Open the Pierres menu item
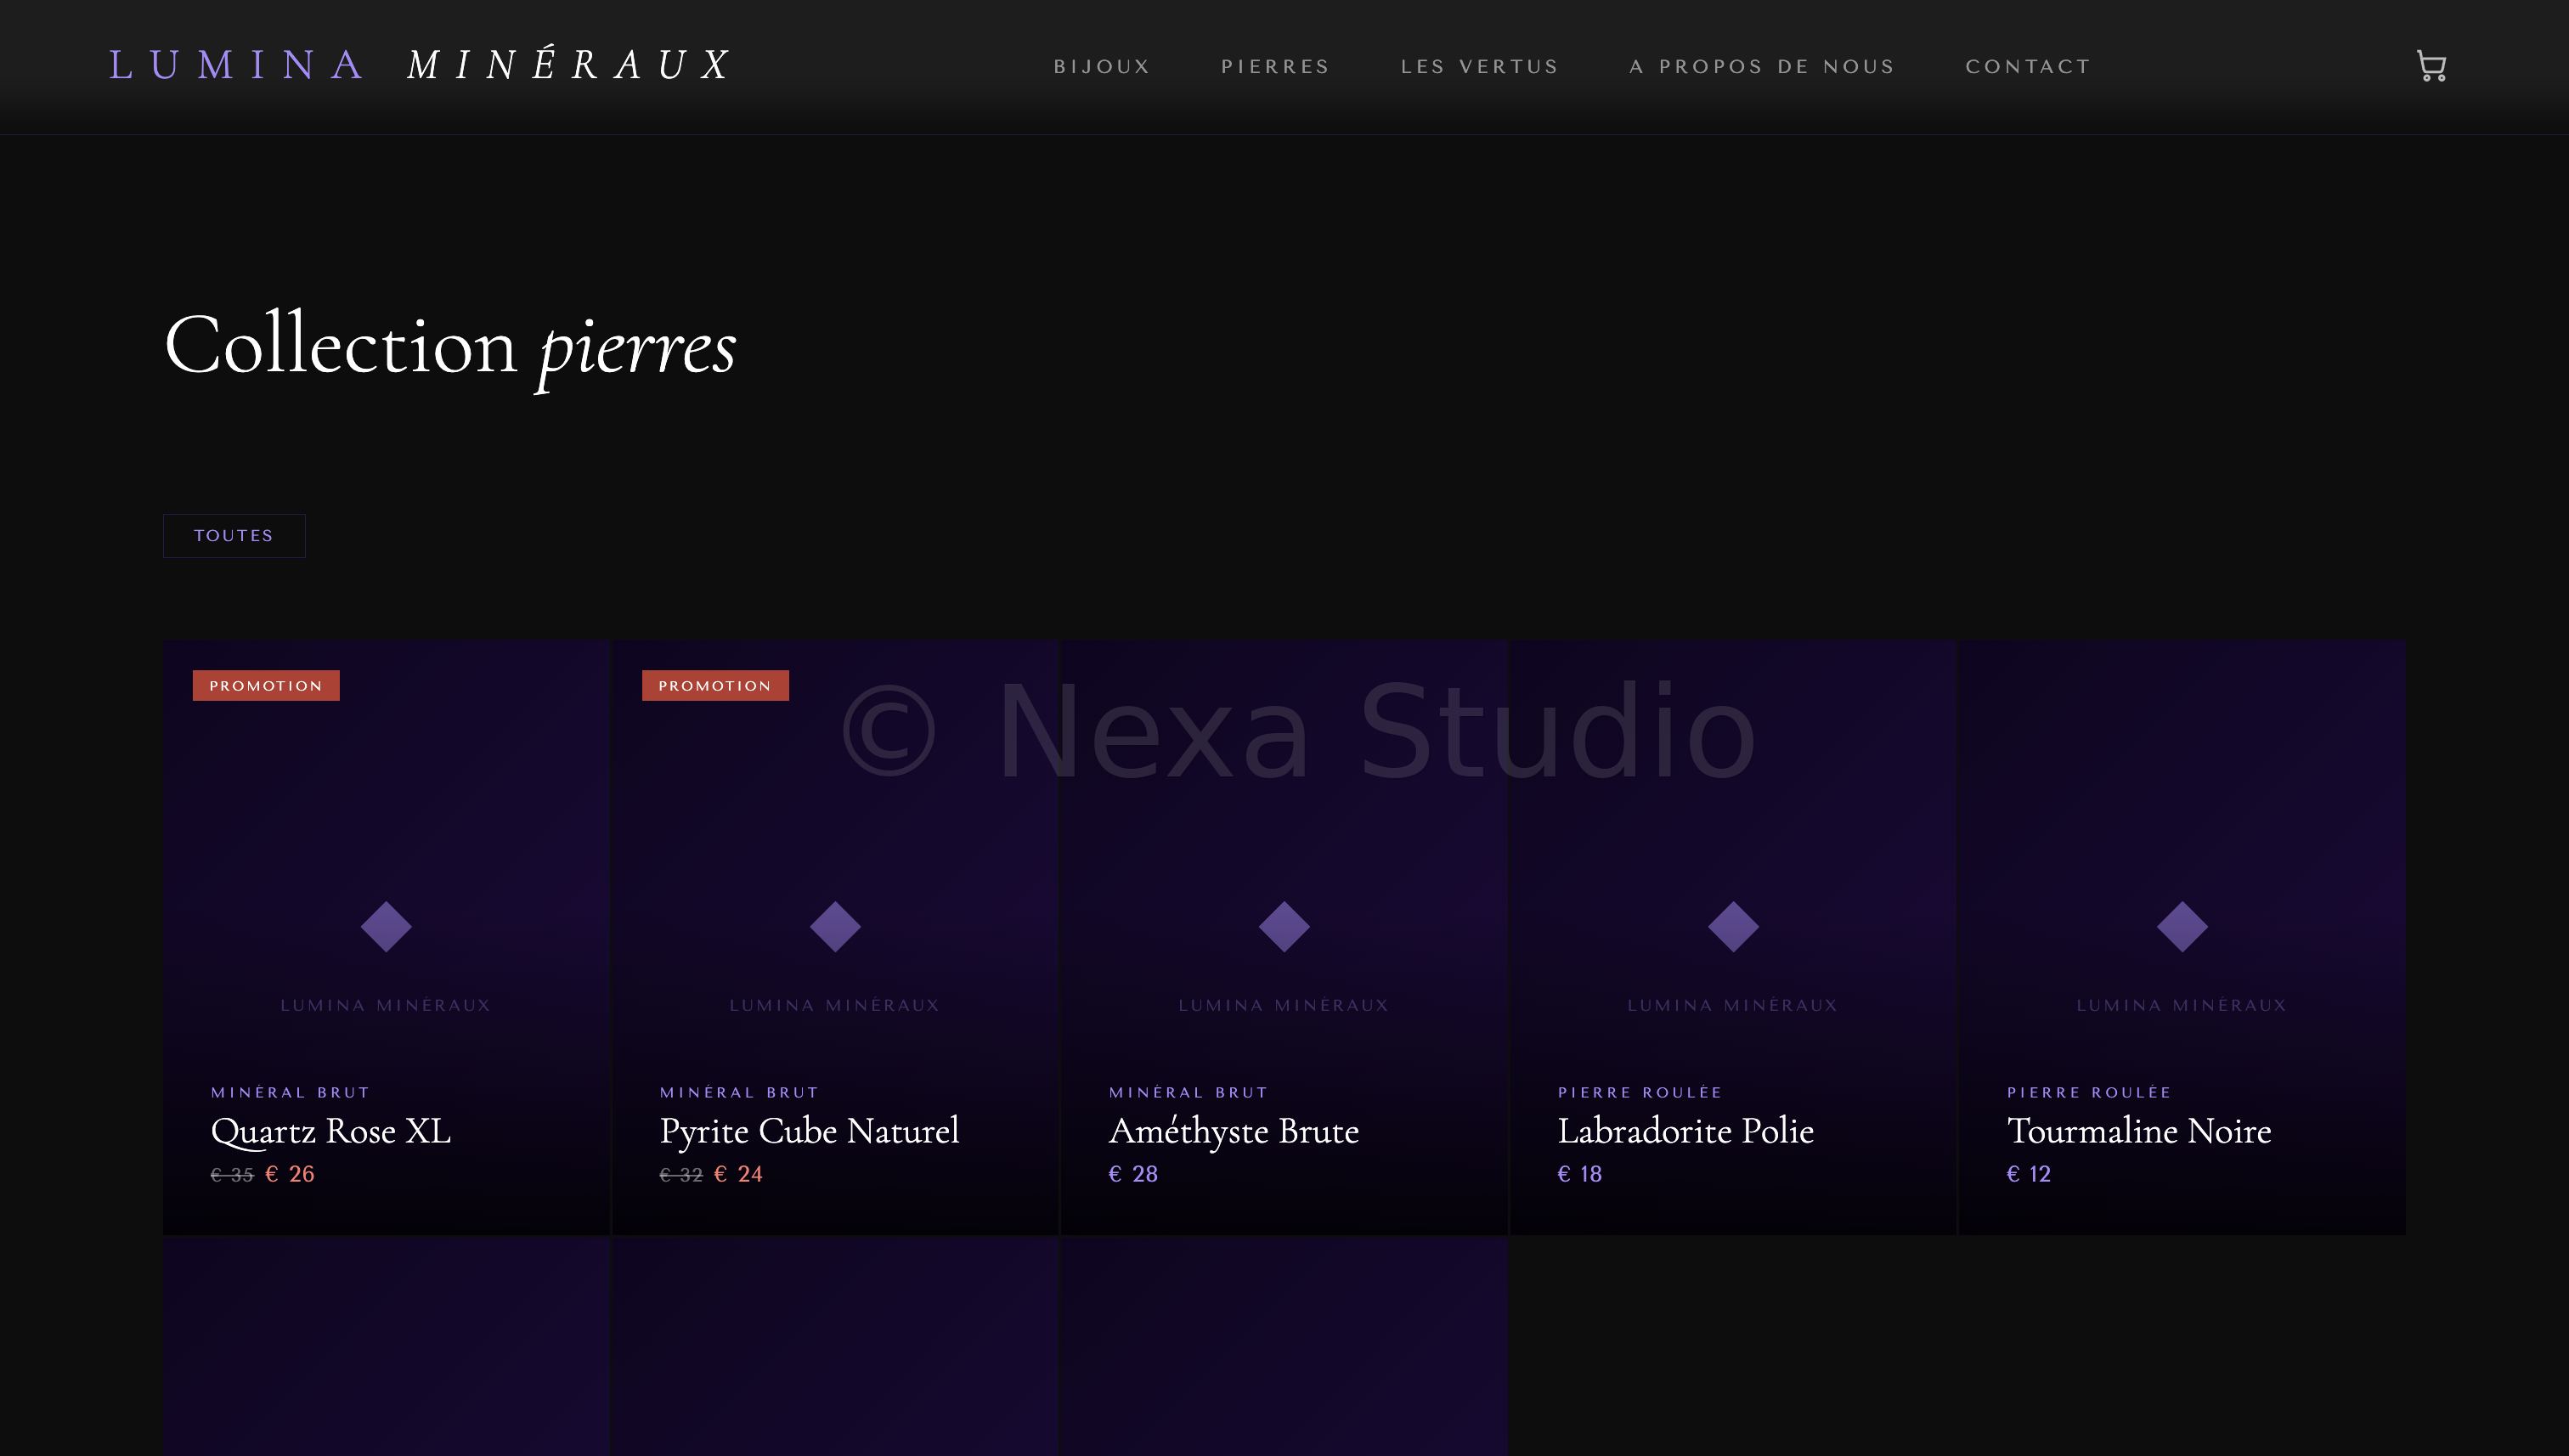Image resolution: width=2569 pixels, height=1456 pixels. (x=1275, y=67)
